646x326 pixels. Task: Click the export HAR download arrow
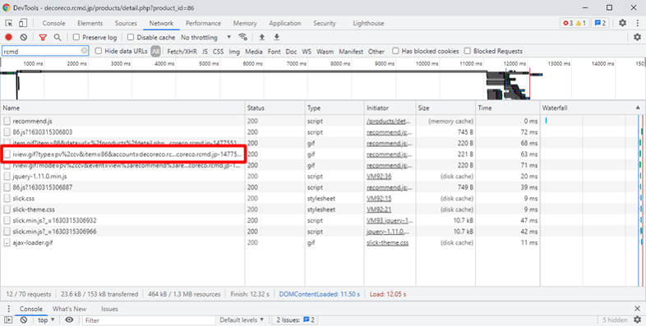[x=277, y=37]
